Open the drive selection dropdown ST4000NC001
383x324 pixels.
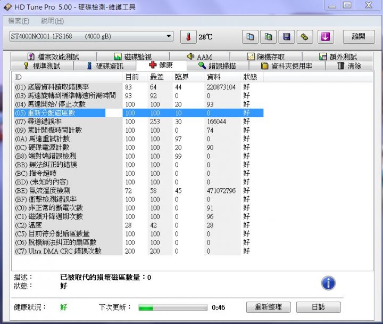[91, 36]
